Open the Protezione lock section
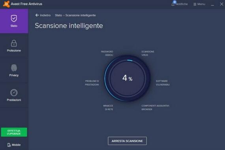 click(x=14, y=46)
